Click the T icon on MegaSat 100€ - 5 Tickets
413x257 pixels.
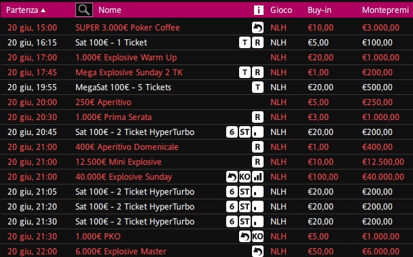click(257, 87)
